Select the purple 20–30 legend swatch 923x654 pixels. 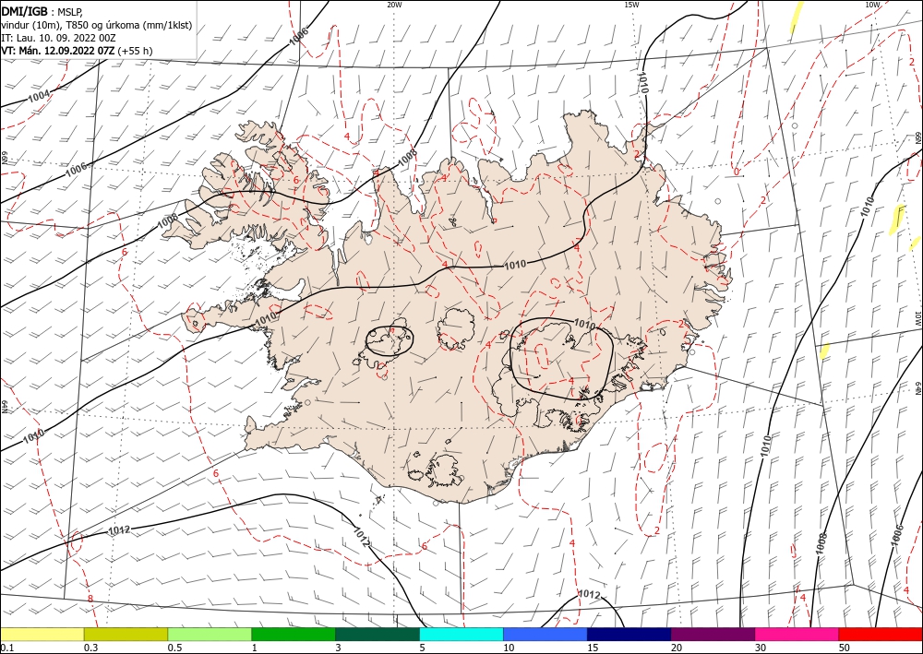[x=713, y=634]
